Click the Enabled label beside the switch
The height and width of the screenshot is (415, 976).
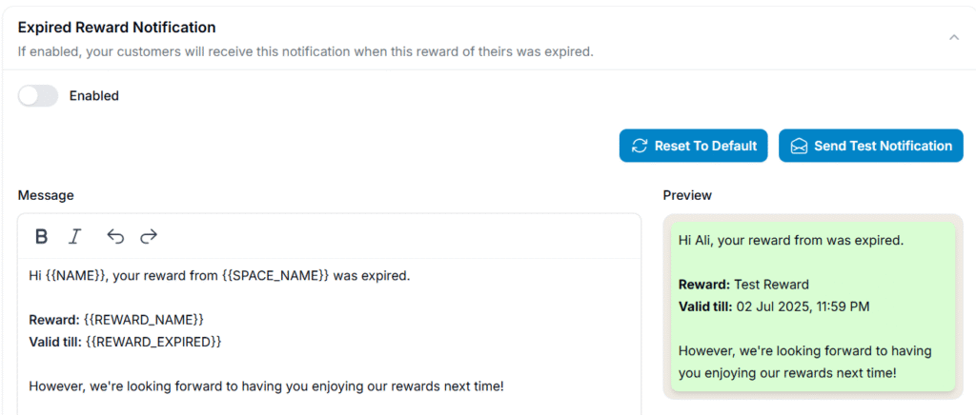[x=94, y=96]
